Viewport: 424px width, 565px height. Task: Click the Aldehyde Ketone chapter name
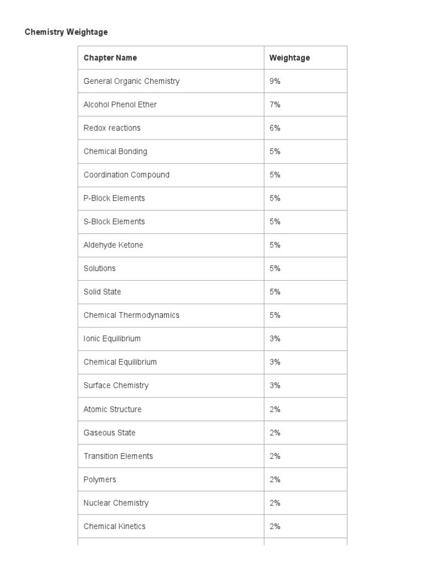pos(113,245)
